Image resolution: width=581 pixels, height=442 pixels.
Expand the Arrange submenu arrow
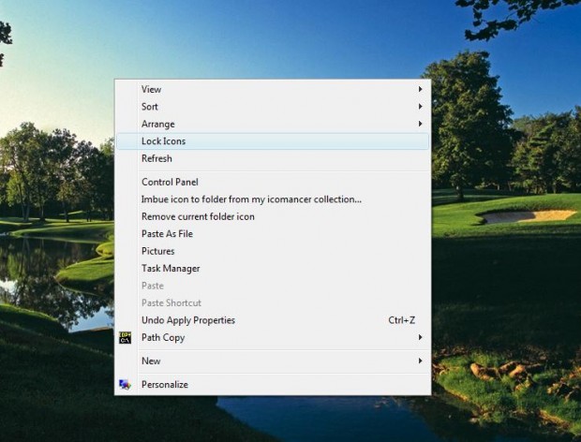pos(421,124)
